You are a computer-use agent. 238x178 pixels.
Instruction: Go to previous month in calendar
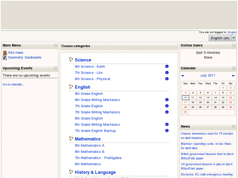coord(182,75)
